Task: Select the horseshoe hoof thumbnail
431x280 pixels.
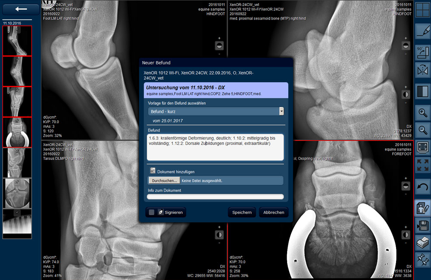Action: click(x=17, y=132)
